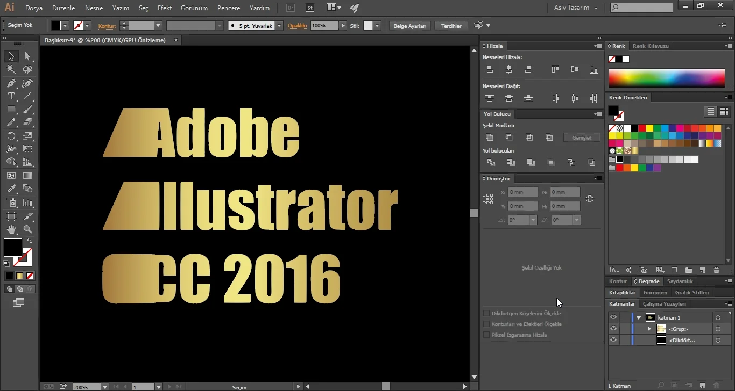
Task: Select the Paintbrush tool
Action: pos(27,110)
